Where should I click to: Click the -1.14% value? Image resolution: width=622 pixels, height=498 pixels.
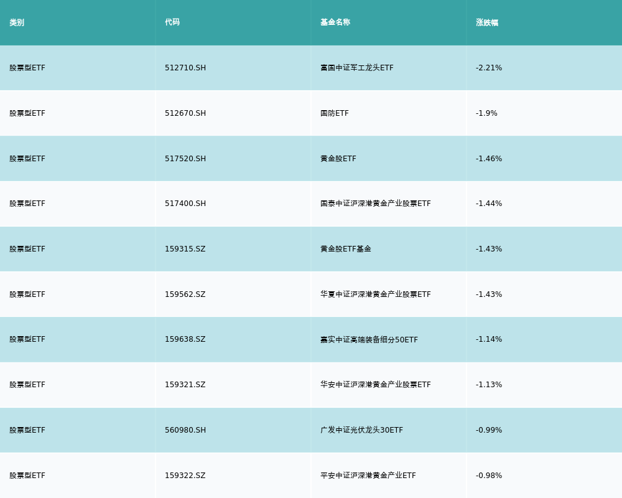489,339
